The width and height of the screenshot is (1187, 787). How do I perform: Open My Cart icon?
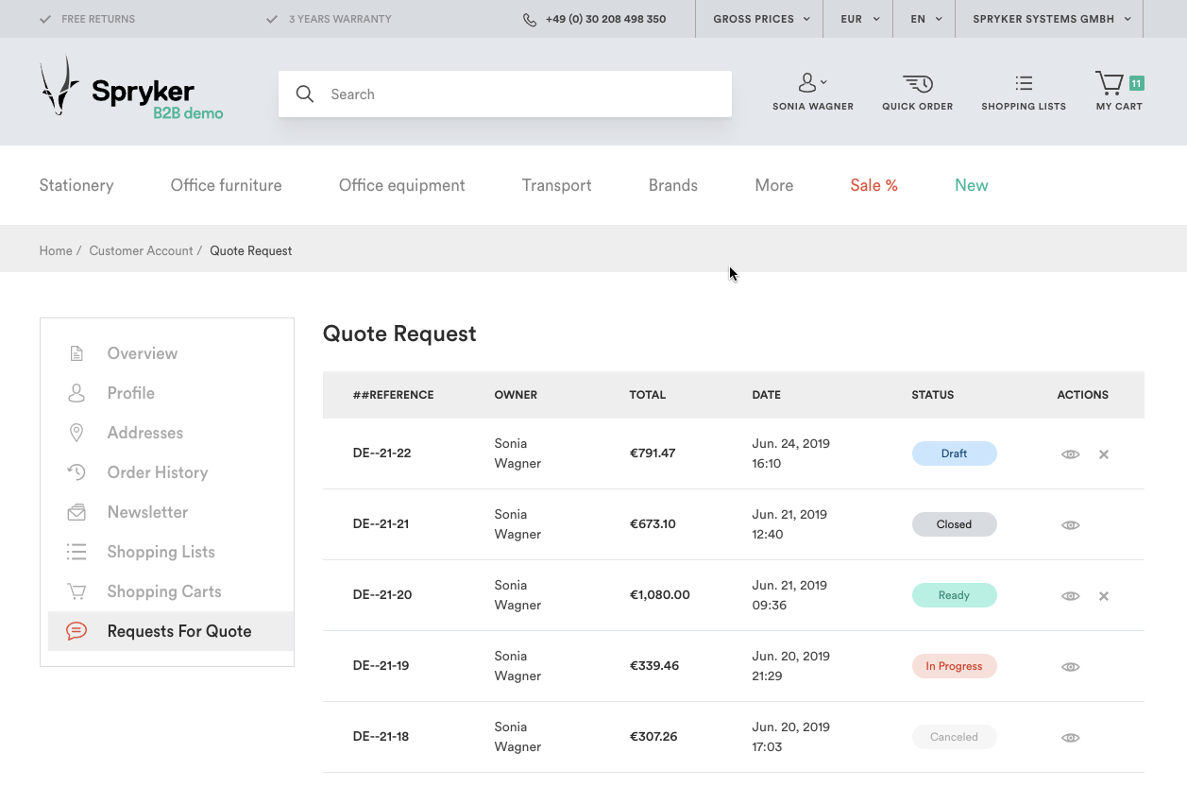tap(1110, 83)
